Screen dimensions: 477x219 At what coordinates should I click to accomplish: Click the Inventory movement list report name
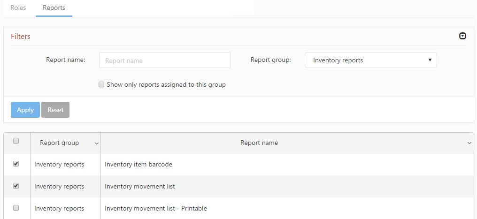point(140,186)
